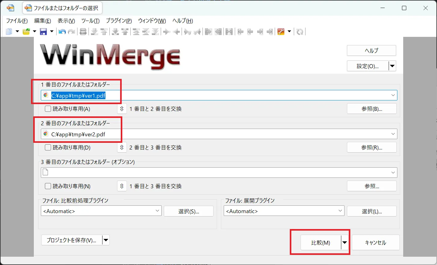Open the 表示(V) menu
Viewport: 437px width, 265px height.
pyautogui.click(x=66, y=21)
